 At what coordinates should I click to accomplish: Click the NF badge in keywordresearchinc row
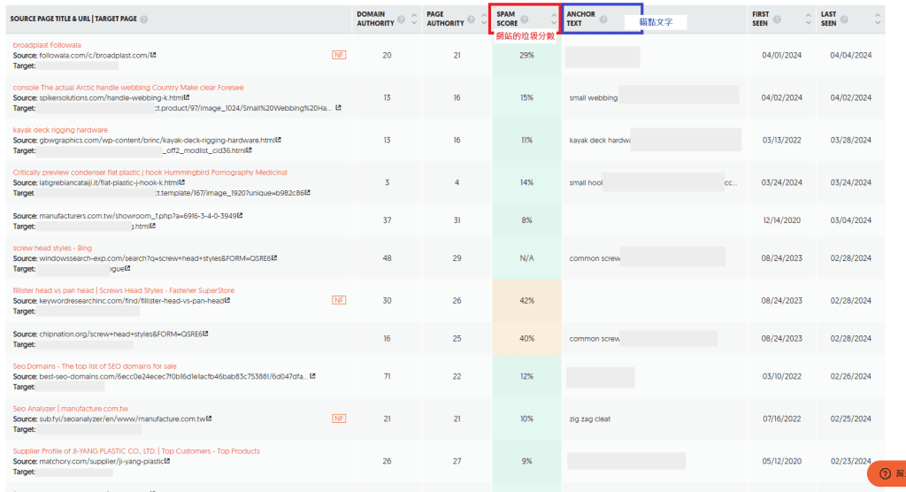pos(339,300)
